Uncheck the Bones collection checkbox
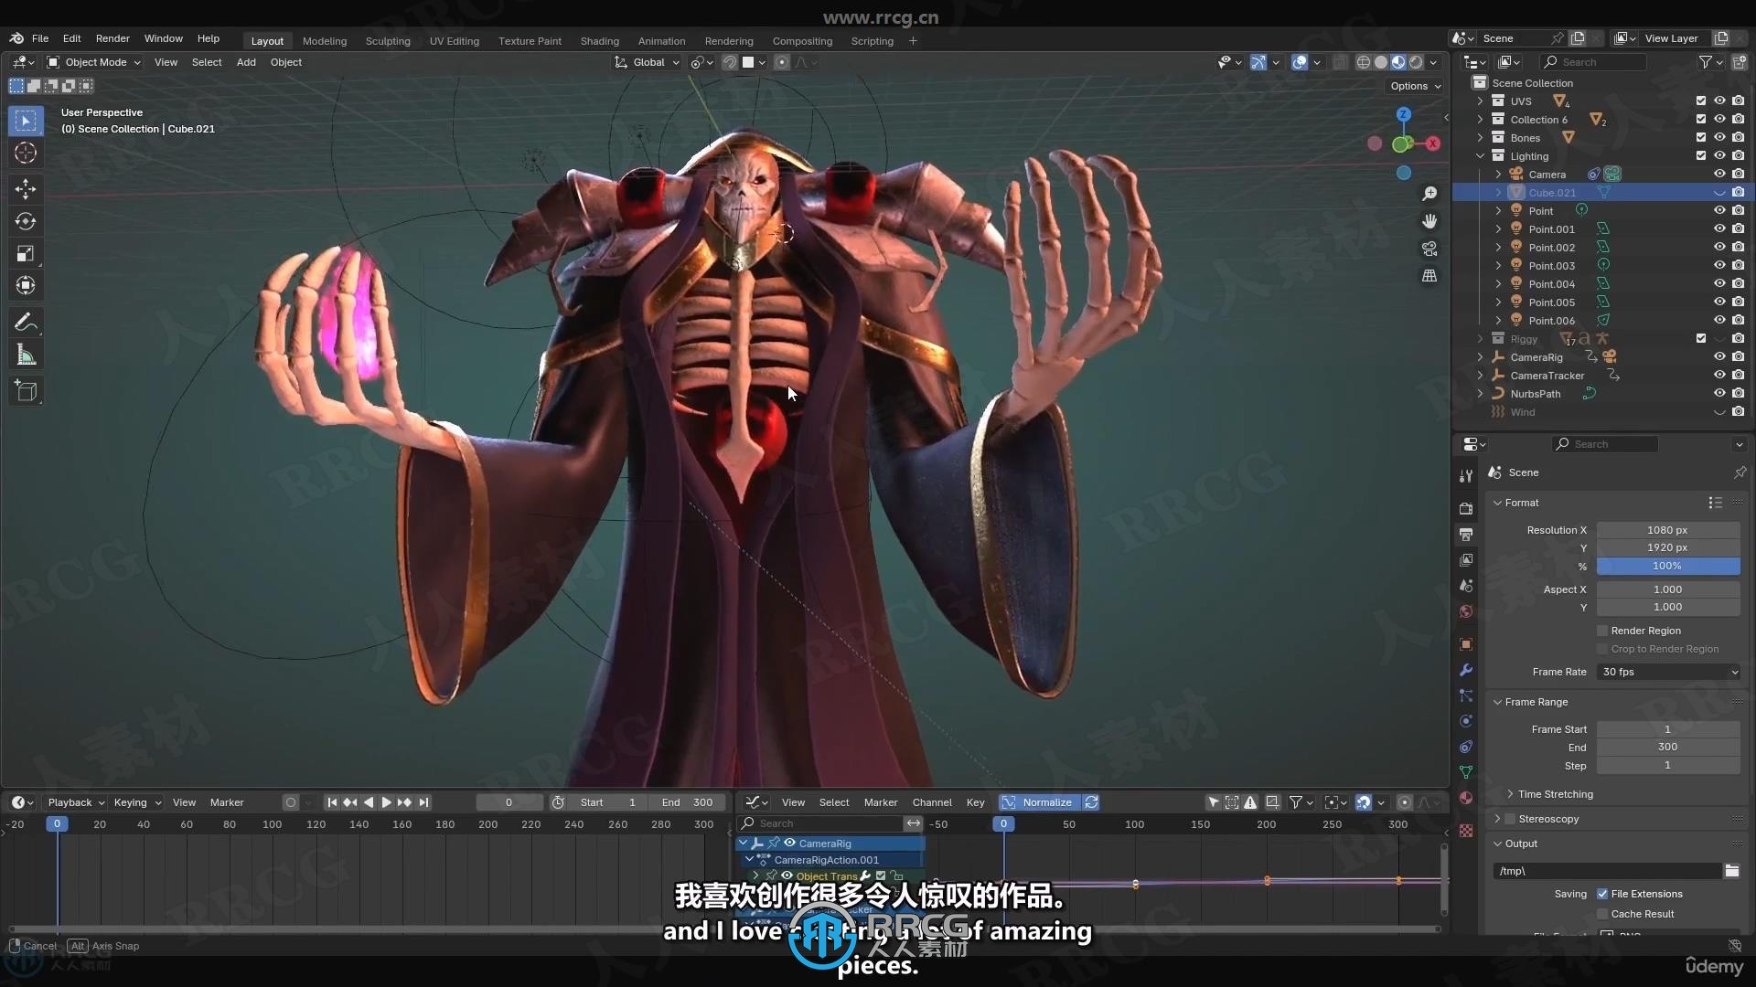 tap(1701, 138)
